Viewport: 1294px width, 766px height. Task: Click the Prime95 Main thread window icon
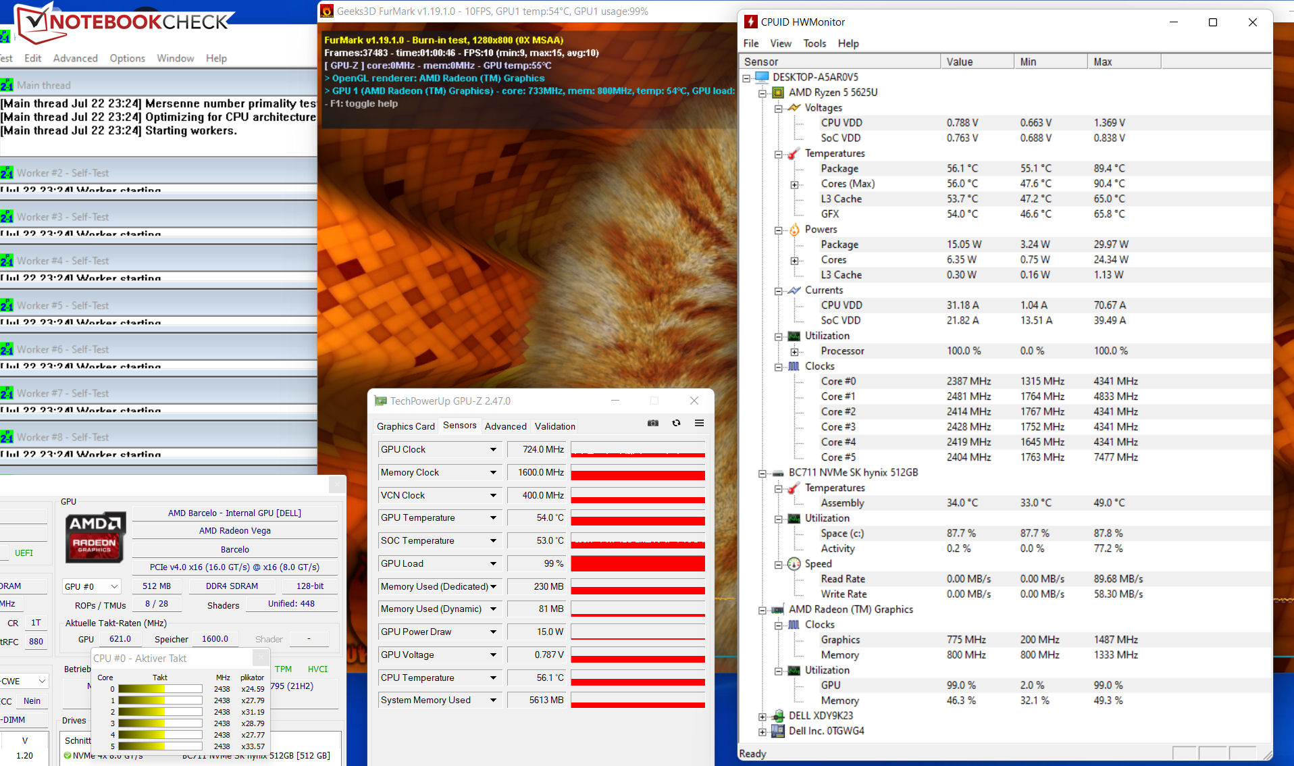7,85
